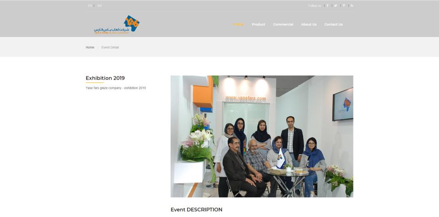Open the Contact Us page

click(333, 24)
